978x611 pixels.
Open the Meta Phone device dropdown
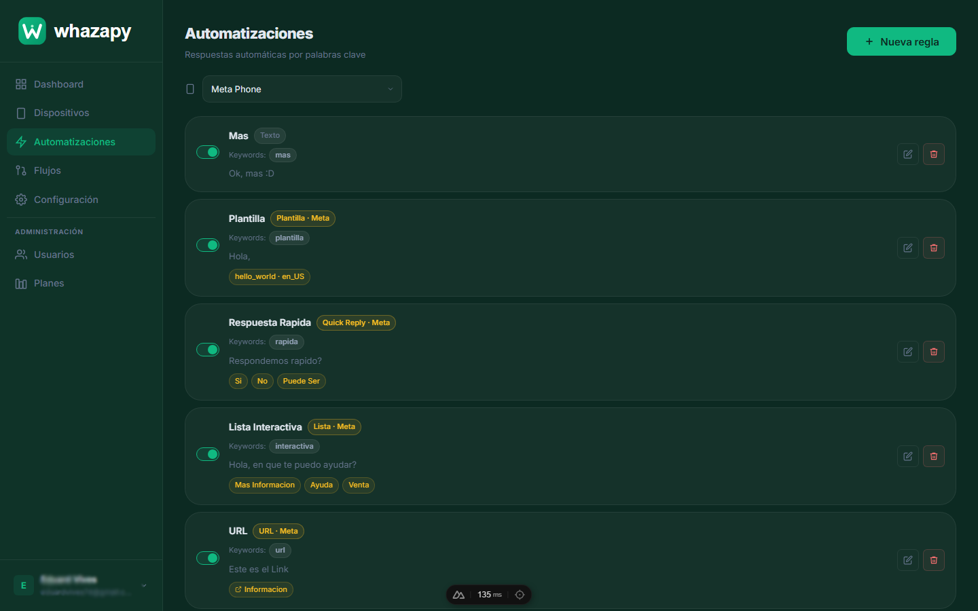click(302, 89)
